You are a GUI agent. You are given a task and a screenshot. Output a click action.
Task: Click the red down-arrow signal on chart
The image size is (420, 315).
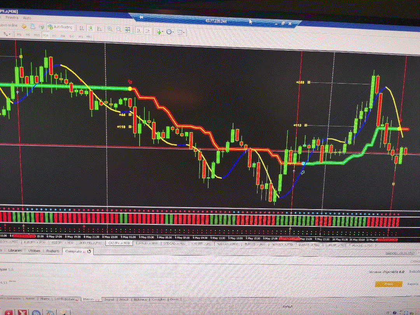[130, 81]
